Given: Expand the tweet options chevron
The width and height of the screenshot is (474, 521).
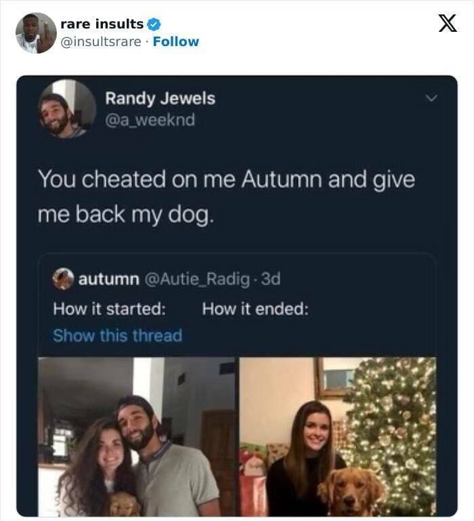Looking at the screenshot, I should click(x=428, y=99).
